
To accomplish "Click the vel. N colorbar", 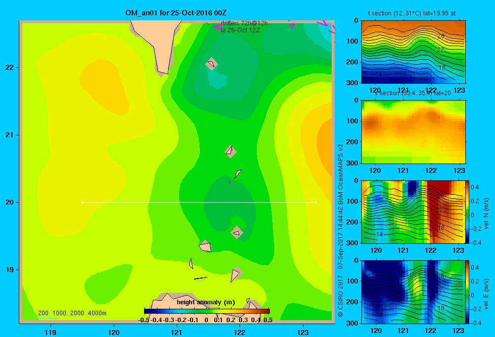I will [468, 212].
